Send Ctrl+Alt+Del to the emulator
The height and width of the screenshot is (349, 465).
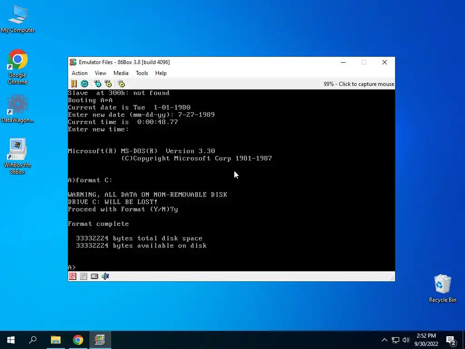98,84
